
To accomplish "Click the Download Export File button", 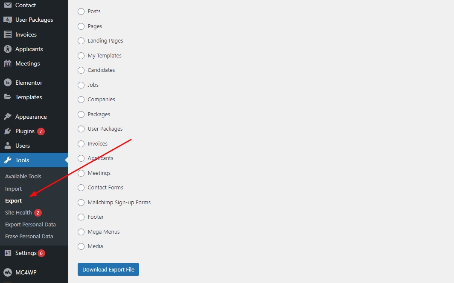I will coord(108,269).
